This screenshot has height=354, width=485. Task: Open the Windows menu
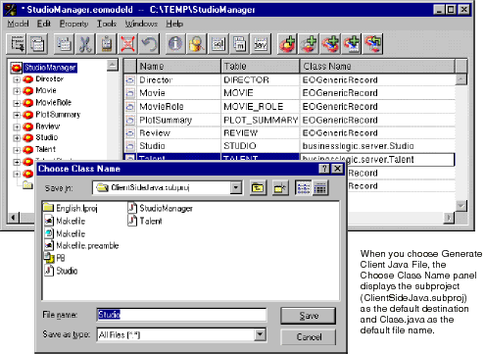(141, 24)
